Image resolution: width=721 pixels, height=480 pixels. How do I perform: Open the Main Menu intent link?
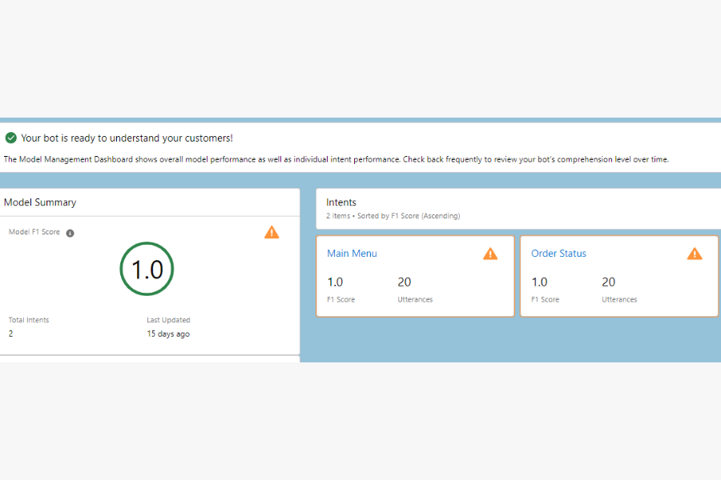[352, 254]
